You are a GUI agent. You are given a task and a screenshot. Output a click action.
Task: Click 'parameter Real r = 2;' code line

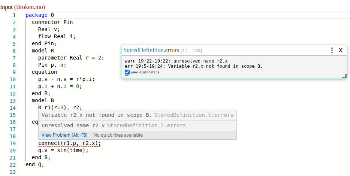[x=71, y=58]
